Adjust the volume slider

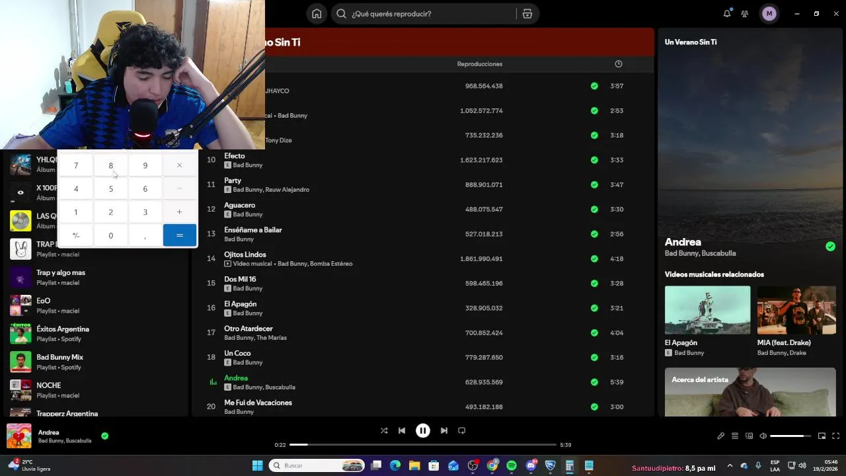tap(790, 436)
